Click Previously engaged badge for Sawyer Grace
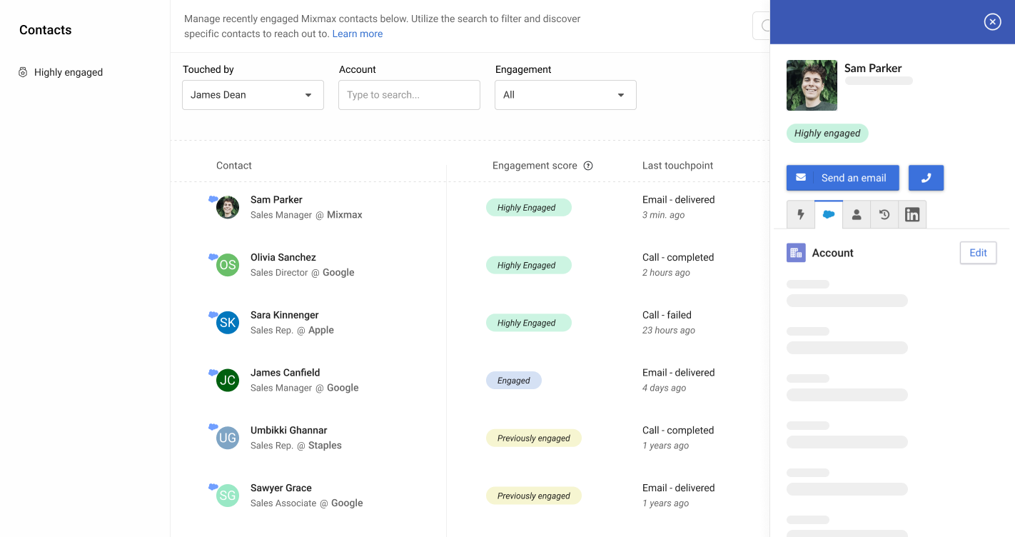This screenshot has width=1015, height=537. tap(534, 496)
